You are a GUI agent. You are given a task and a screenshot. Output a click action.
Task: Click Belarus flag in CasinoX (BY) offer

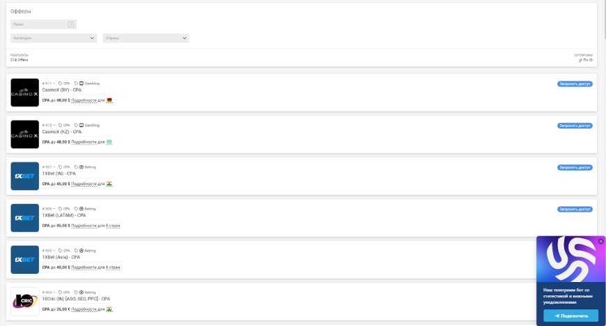click(109, 100)
